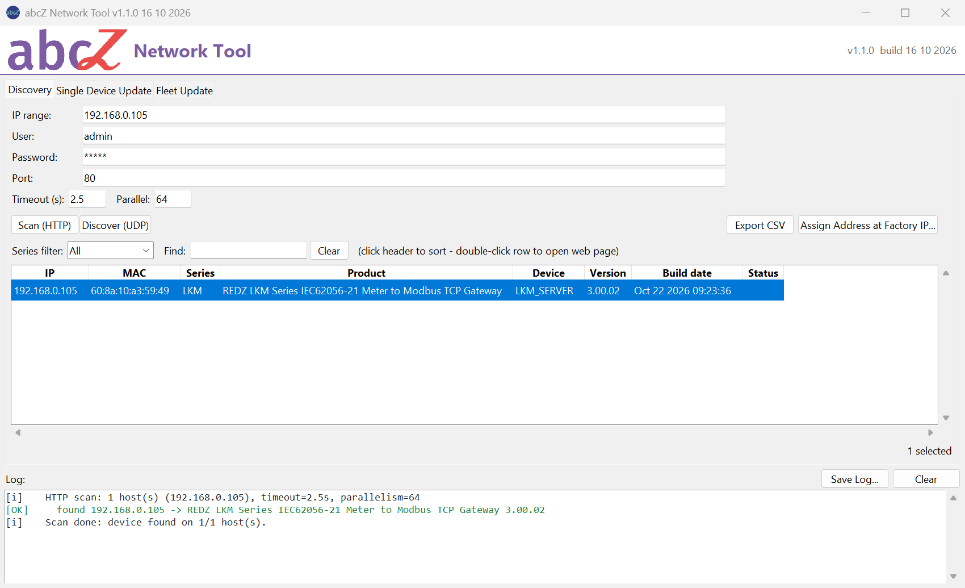The width and height of the screenshot is (965, 588).
Task: Click the User field containing admin
Action: tap(404, 136)
